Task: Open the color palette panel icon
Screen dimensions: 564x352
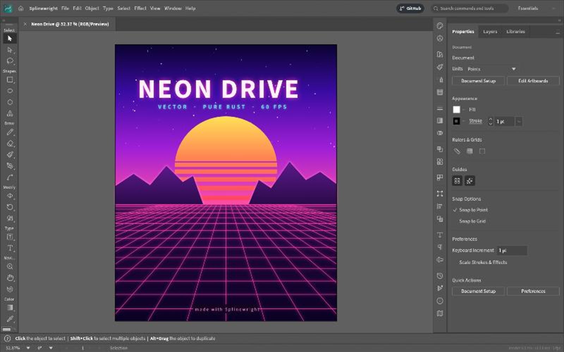Action: [440, 26]
